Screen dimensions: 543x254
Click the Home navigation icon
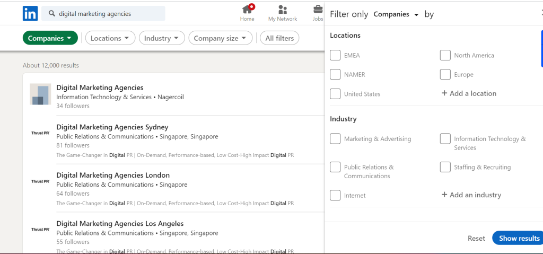tap(247, 10)
